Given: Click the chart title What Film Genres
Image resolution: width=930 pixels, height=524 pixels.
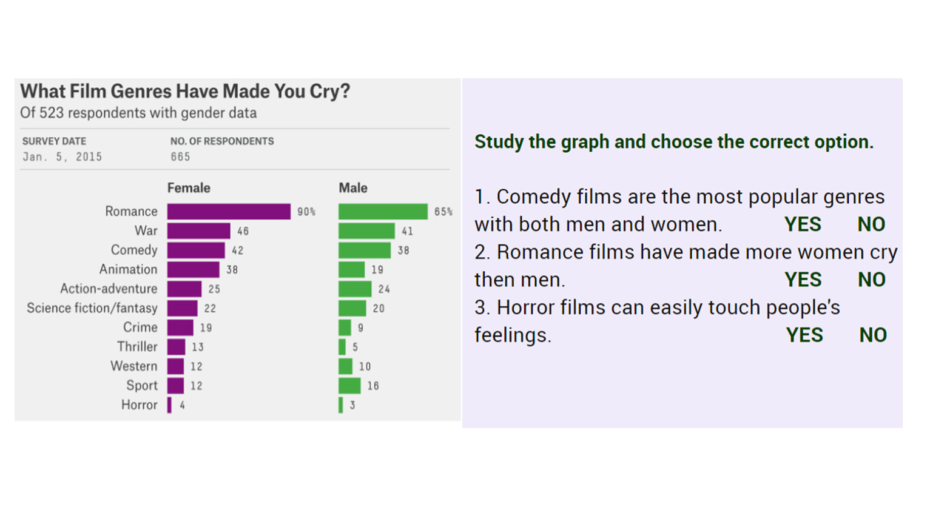Looking at the screenshot, I should coord(185,92).
